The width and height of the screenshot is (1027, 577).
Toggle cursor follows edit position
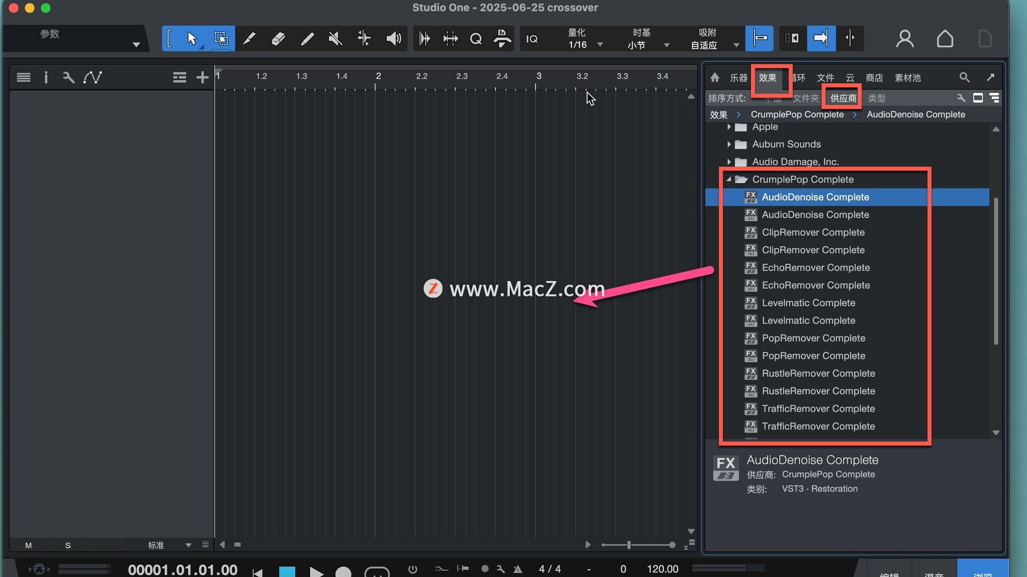coord(850,38)
